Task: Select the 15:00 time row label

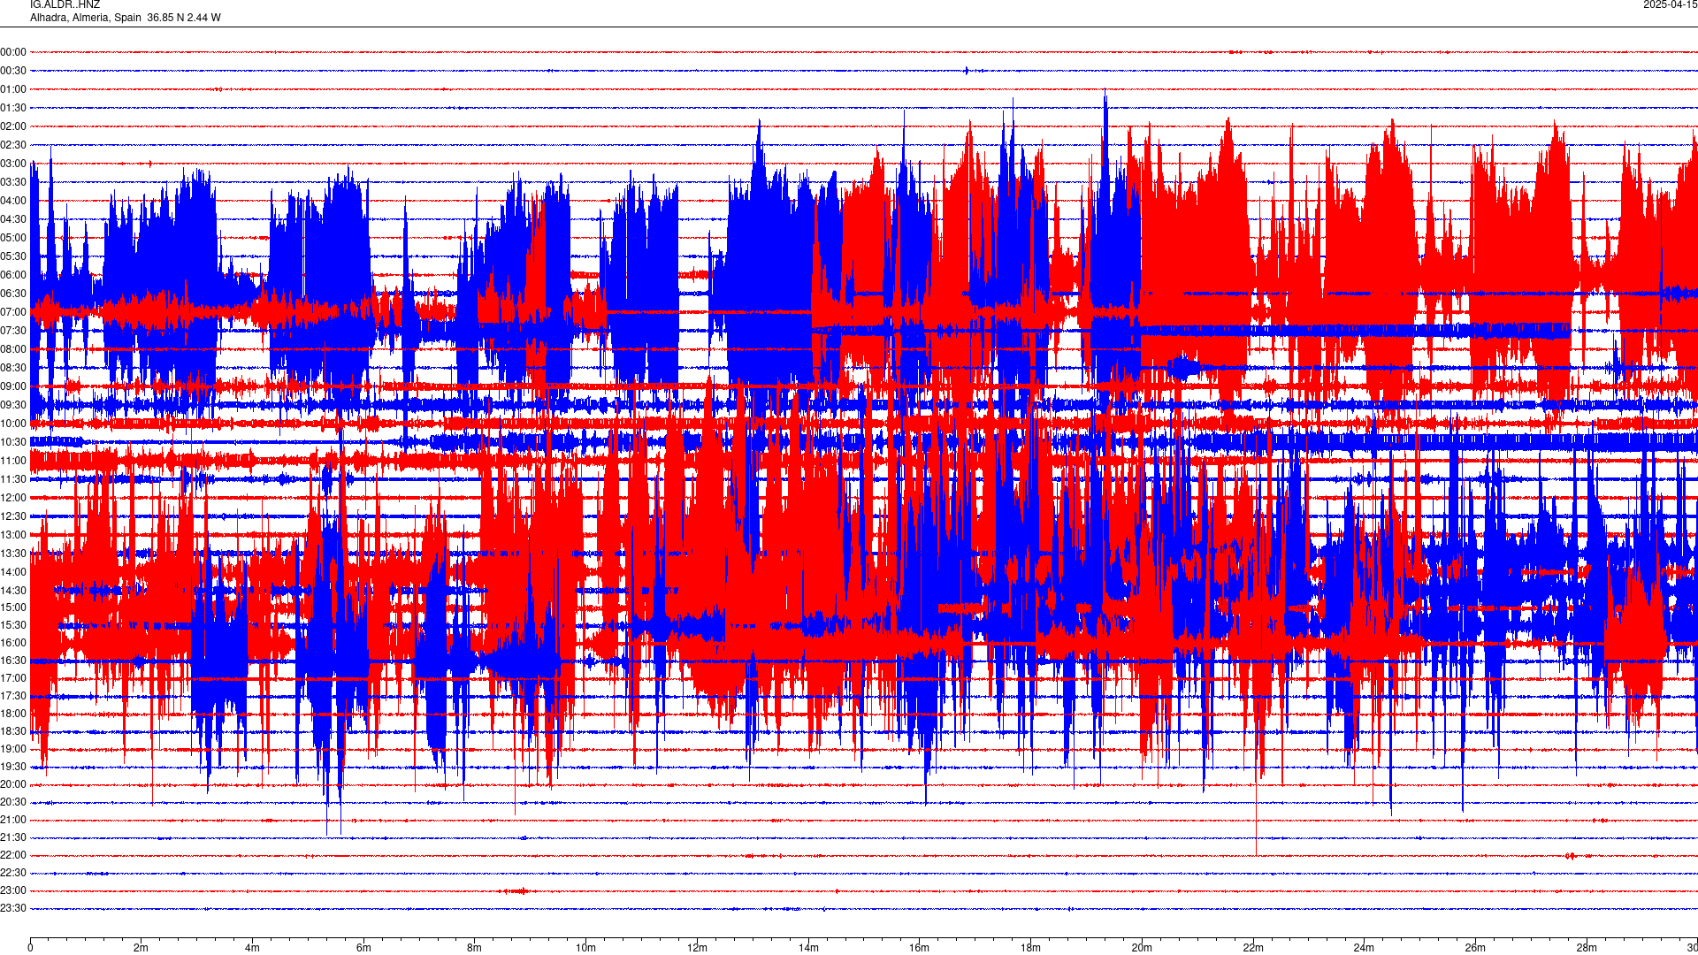Action: tap(13, 607)
